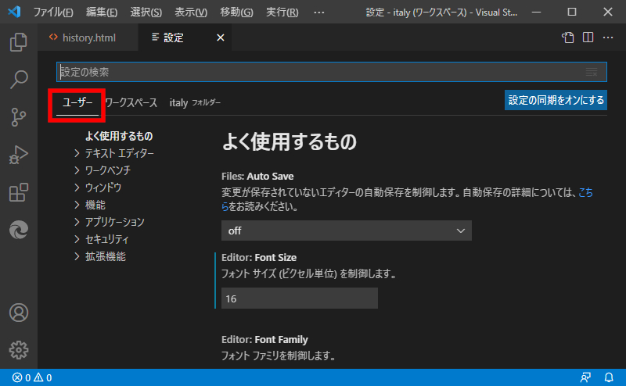
Task: Click the Editor Font Size input field
Action: pos(299,298)
